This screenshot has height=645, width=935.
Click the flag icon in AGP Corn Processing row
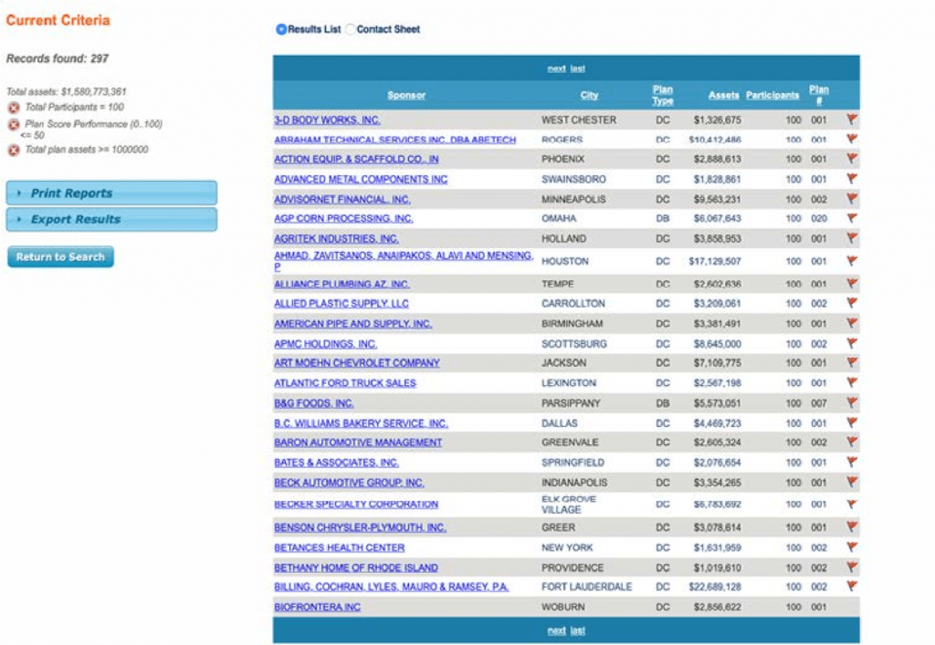point(852,219)
